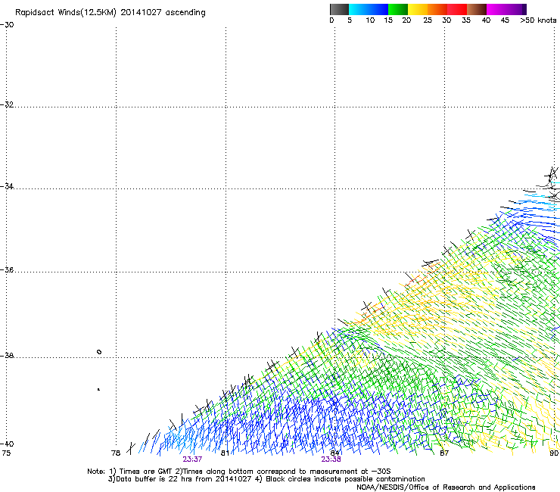The image size is (560, 492).
Task: Click the 'Times are GMT' note line
Action: click(239, 472)
